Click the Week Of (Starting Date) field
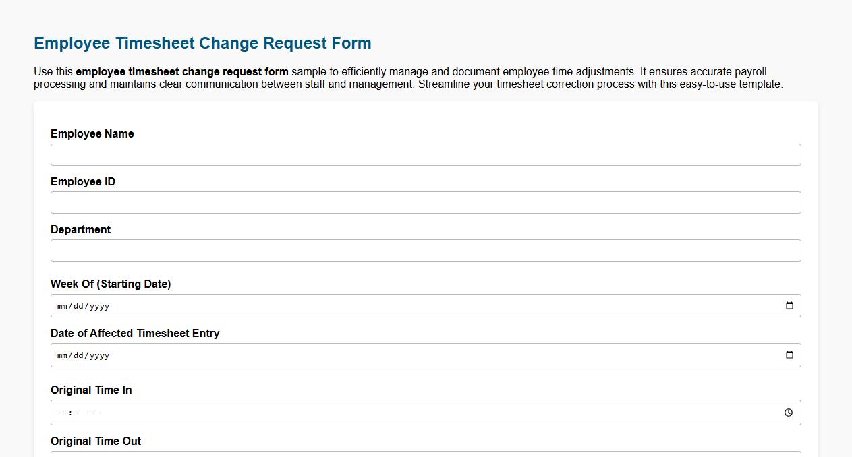Viewport: 852px width, 457px height. (x=405, y=305)
